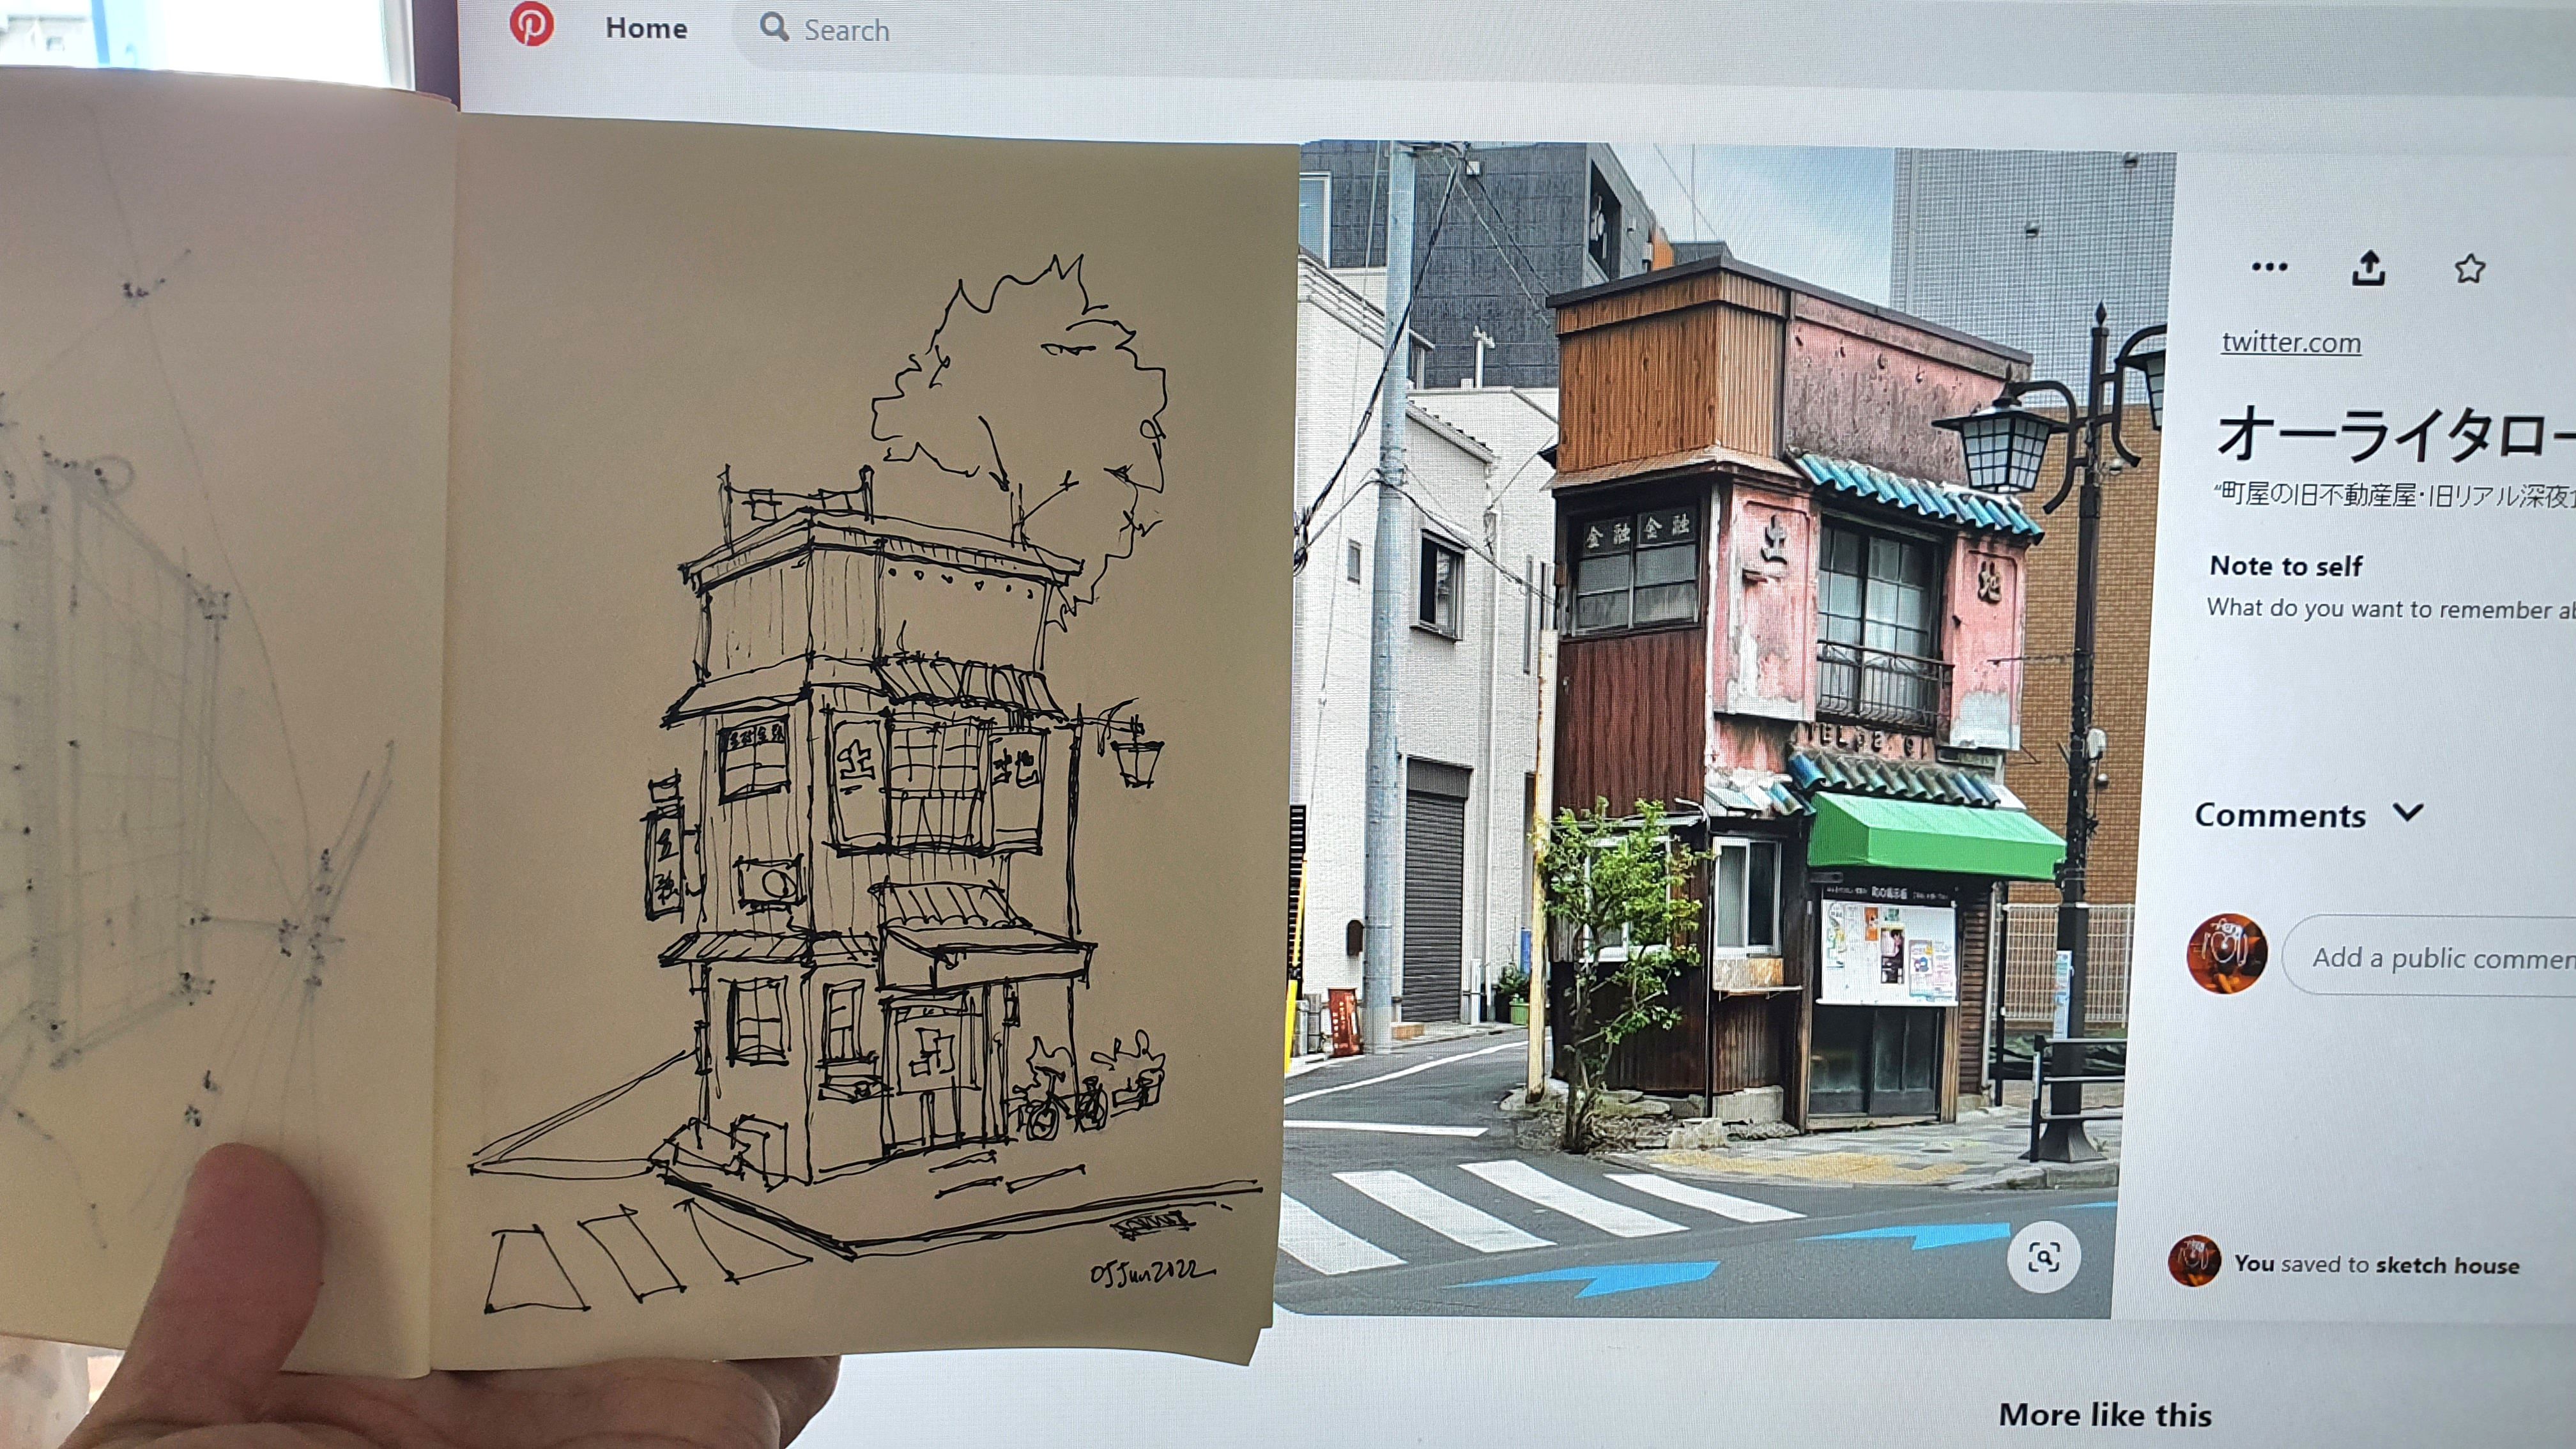Click the share pin icon
2576x1449 pixels.
tap(2368, 268)
